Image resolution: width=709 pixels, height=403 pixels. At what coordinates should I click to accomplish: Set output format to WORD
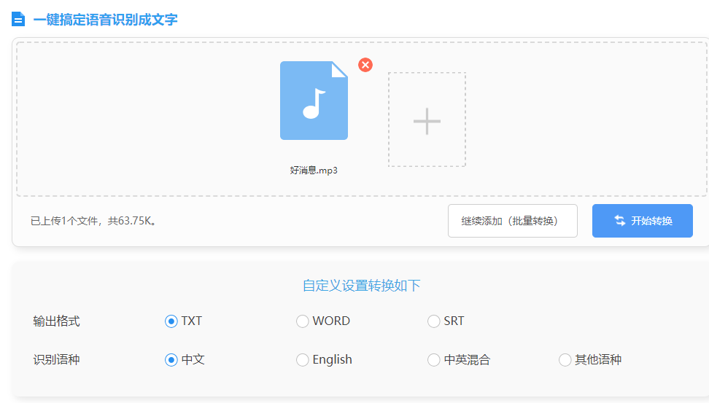303,321
